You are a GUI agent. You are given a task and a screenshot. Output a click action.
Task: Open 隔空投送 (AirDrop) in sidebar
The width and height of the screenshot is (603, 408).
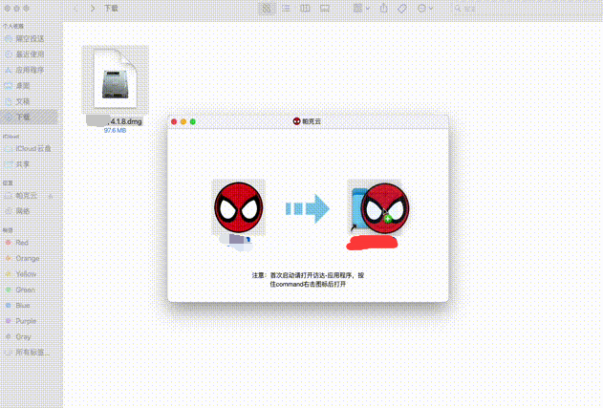30,39
